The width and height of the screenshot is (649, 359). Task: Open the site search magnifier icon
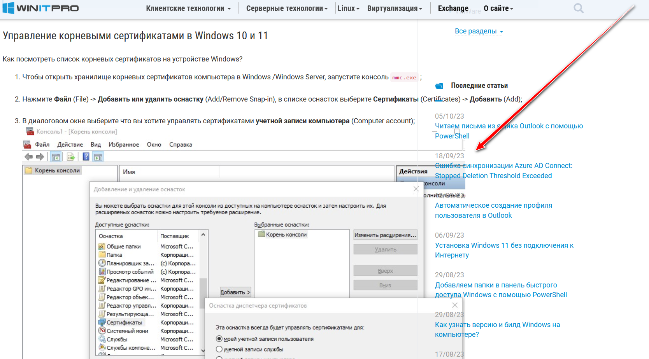coord(579,8)
